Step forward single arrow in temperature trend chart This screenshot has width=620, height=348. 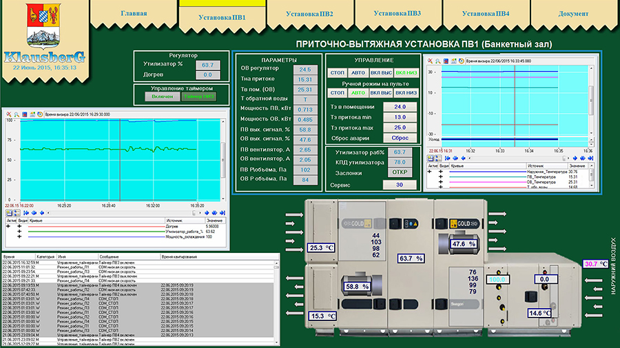click(x=575, y=158)
